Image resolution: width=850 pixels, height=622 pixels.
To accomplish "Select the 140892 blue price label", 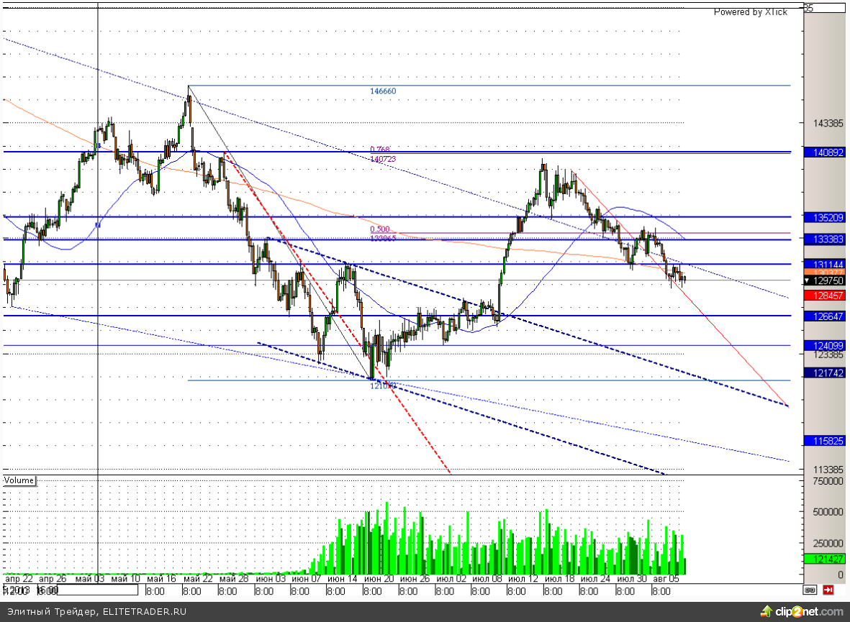I will tap(824, 152).
